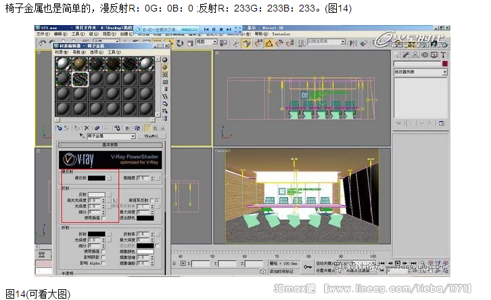Click map button next to 反射 swatch
Viewport: 491px width, 300px height.
click(x=109, y=194)
